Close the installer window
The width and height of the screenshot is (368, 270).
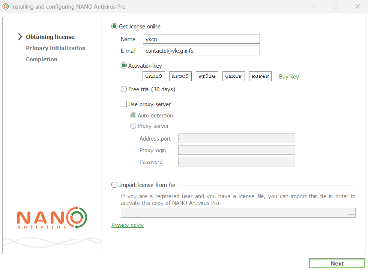357,6
